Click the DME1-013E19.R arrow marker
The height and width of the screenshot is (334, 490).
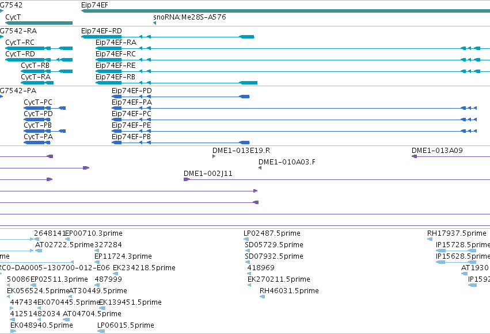214,156
